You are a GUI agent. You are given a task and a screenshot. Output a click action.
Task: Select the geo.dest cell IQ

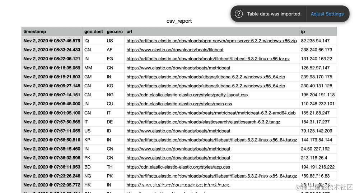pos(94,41)
